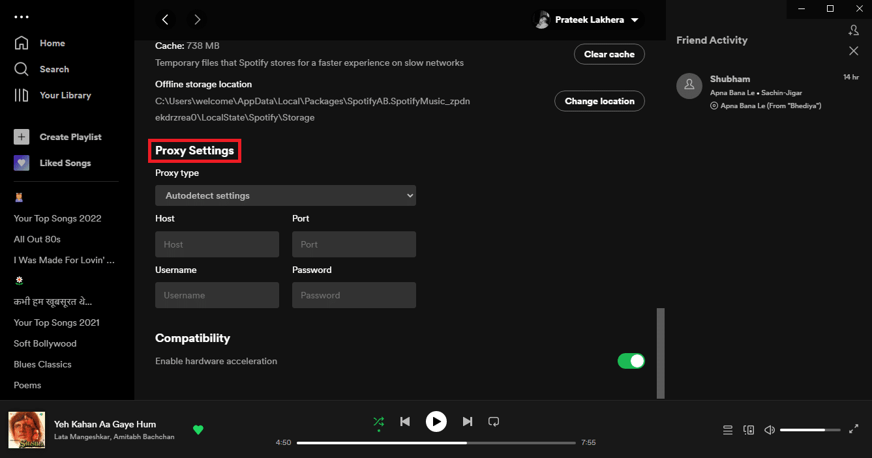Mute with the volume speaker icon
The image size is (872, 458).
coord(770,429)
